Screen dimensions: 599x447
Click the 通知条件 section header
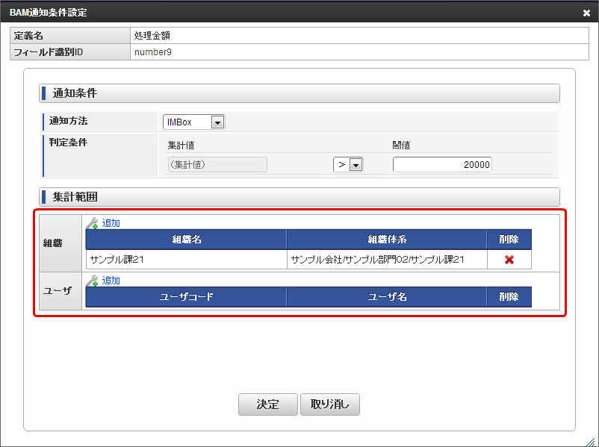pyautogui.click(x=299, y=93)
